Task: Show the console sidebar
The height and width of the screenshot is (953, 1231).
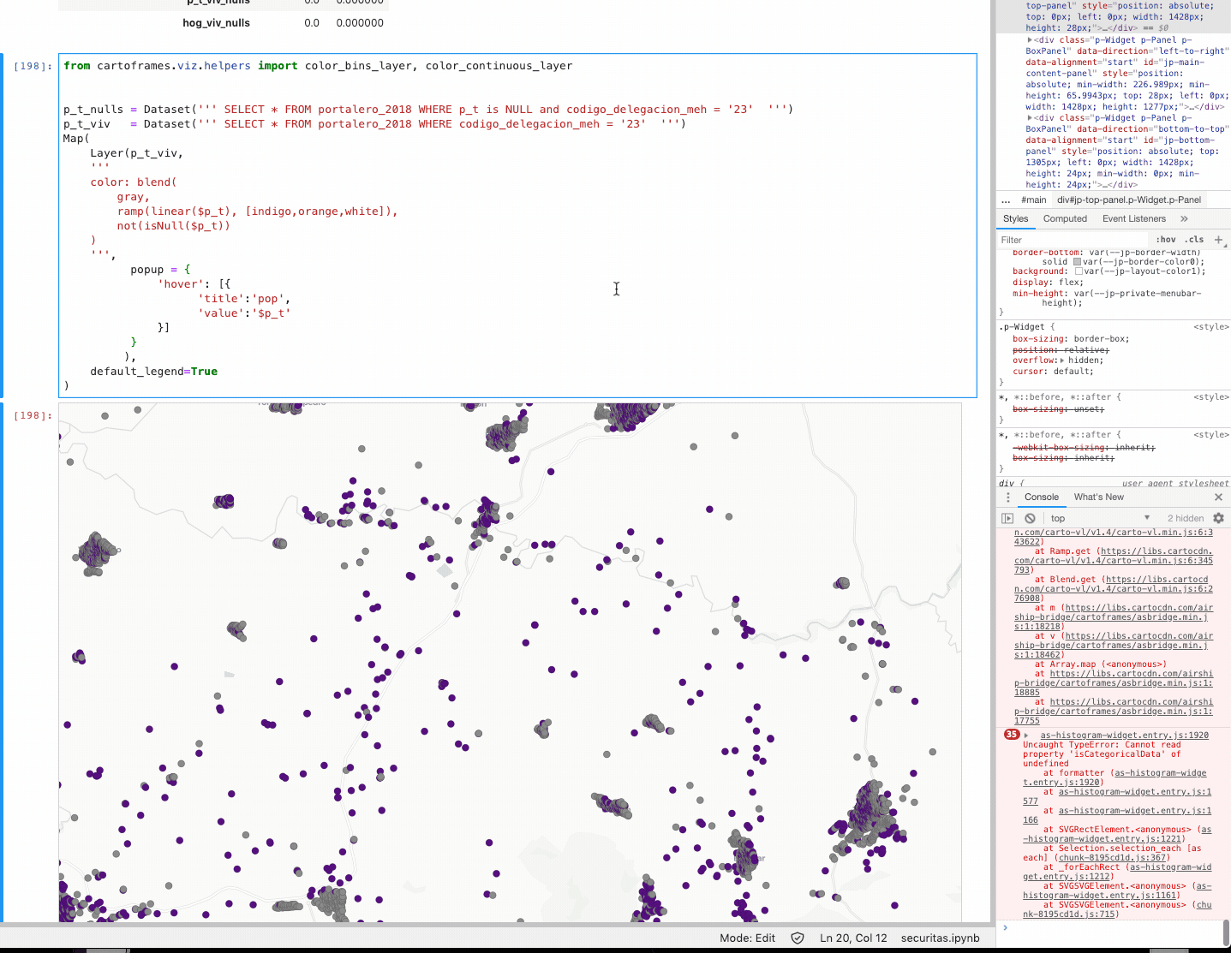Action: coord(1007,518)
